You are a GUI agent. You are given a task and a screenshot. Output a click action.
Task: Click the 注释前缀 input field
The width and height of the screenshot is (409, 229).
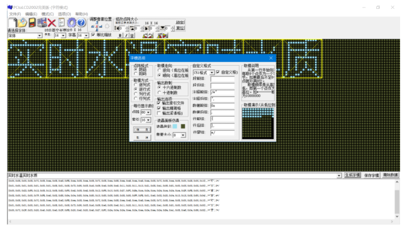(222, 92)
